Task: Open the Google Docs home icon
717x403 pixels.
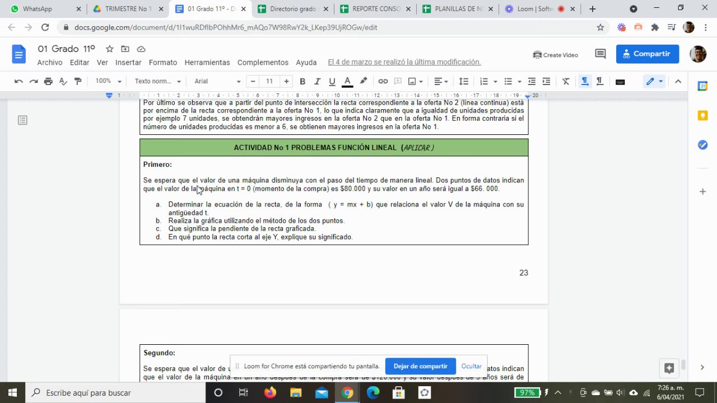Action: (x=19, y=54)
